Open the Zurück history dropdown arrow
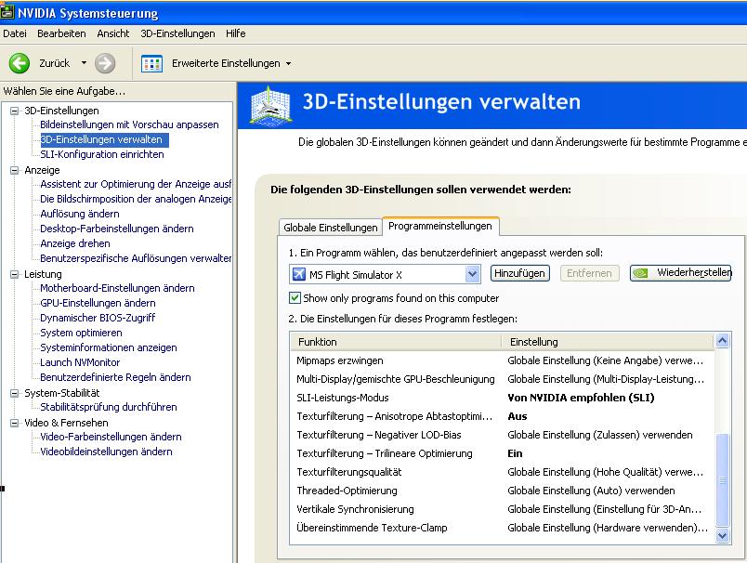 click(x=85, y=63)
